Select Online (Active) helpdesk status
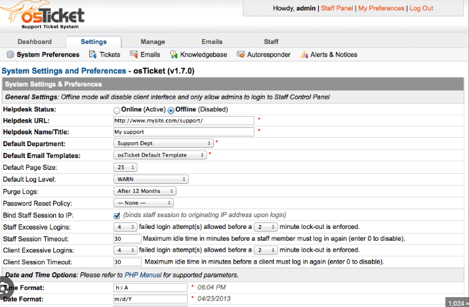The height and width of the screenshot is (307, 469). point(117,110)
